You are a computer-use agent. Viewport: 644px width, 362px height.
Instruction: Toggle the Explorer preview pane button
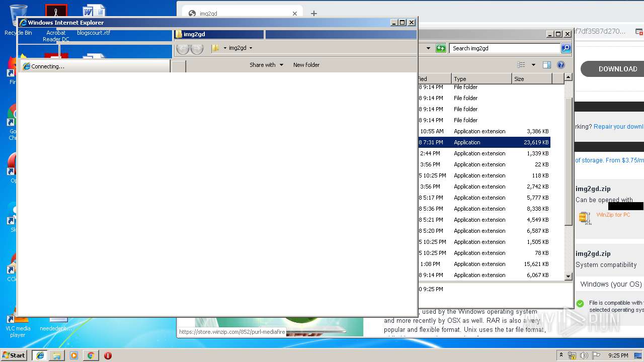pos(547,65)
